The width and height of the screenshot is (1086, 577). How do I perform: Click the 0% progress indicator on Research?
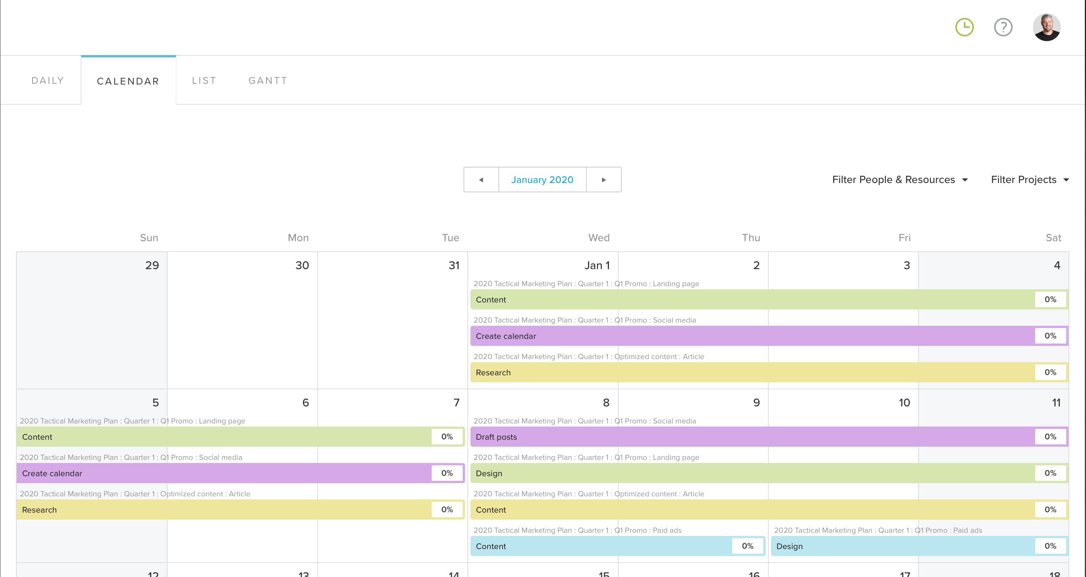(446, 509)
